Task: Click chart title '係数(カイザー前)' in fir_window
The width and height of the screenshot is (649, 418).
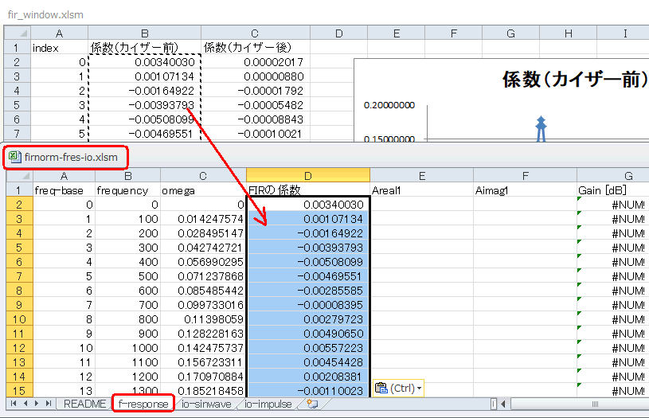Action: pyautogui.click(x=575, y=79)
